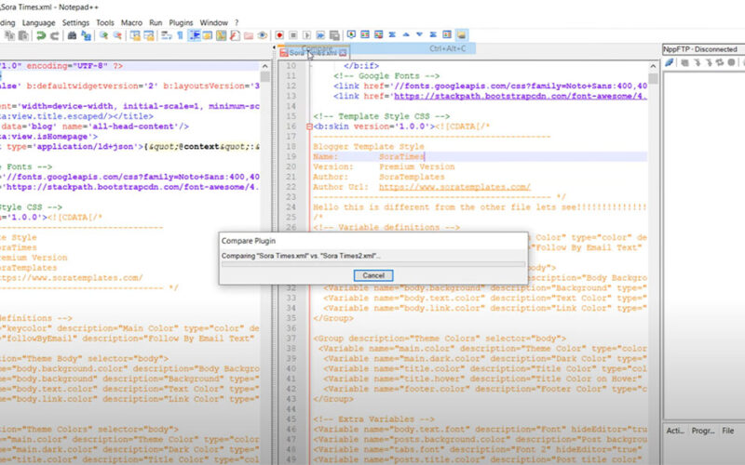This screenshot has height=465, width=745.
Task: Toggle the indent guide toolbar button
Action: 195,35
